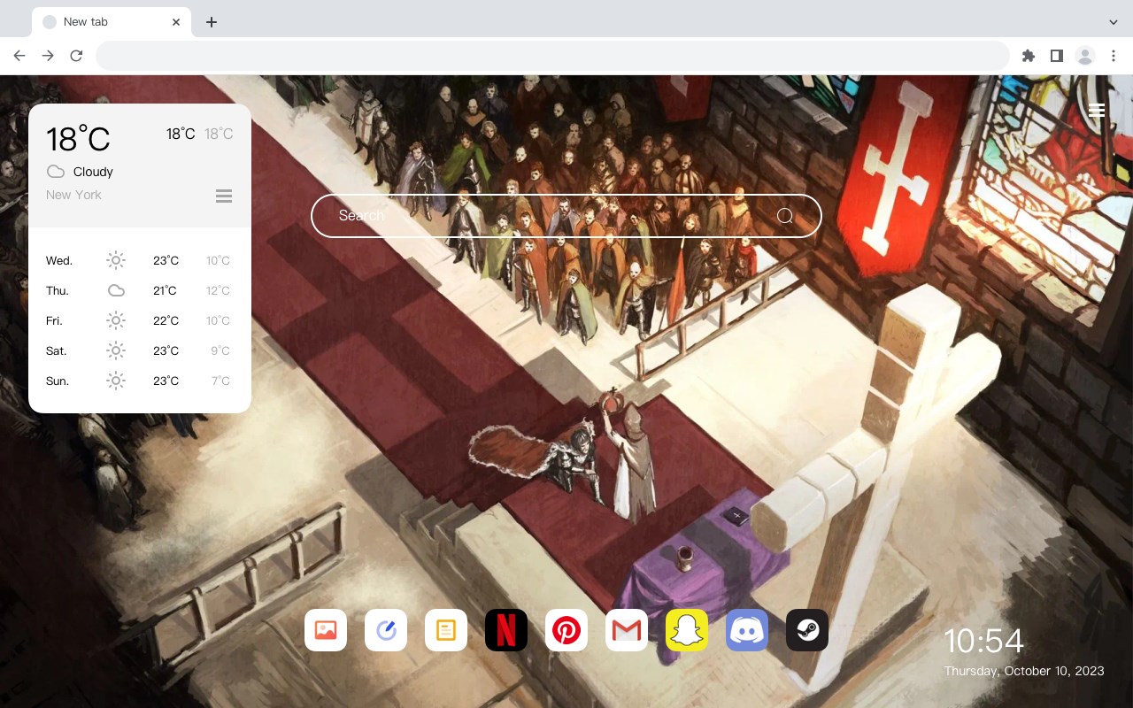The height and width of the screenshot is (708, 1133).
Task: Click the Wednesday sunny forecast icon
Action: coord(116,260)
